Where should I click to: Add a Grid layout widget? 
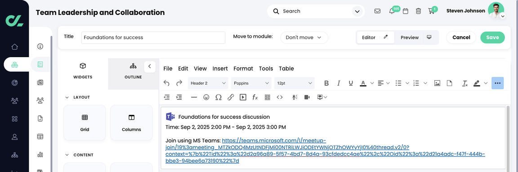click(85, 122)
